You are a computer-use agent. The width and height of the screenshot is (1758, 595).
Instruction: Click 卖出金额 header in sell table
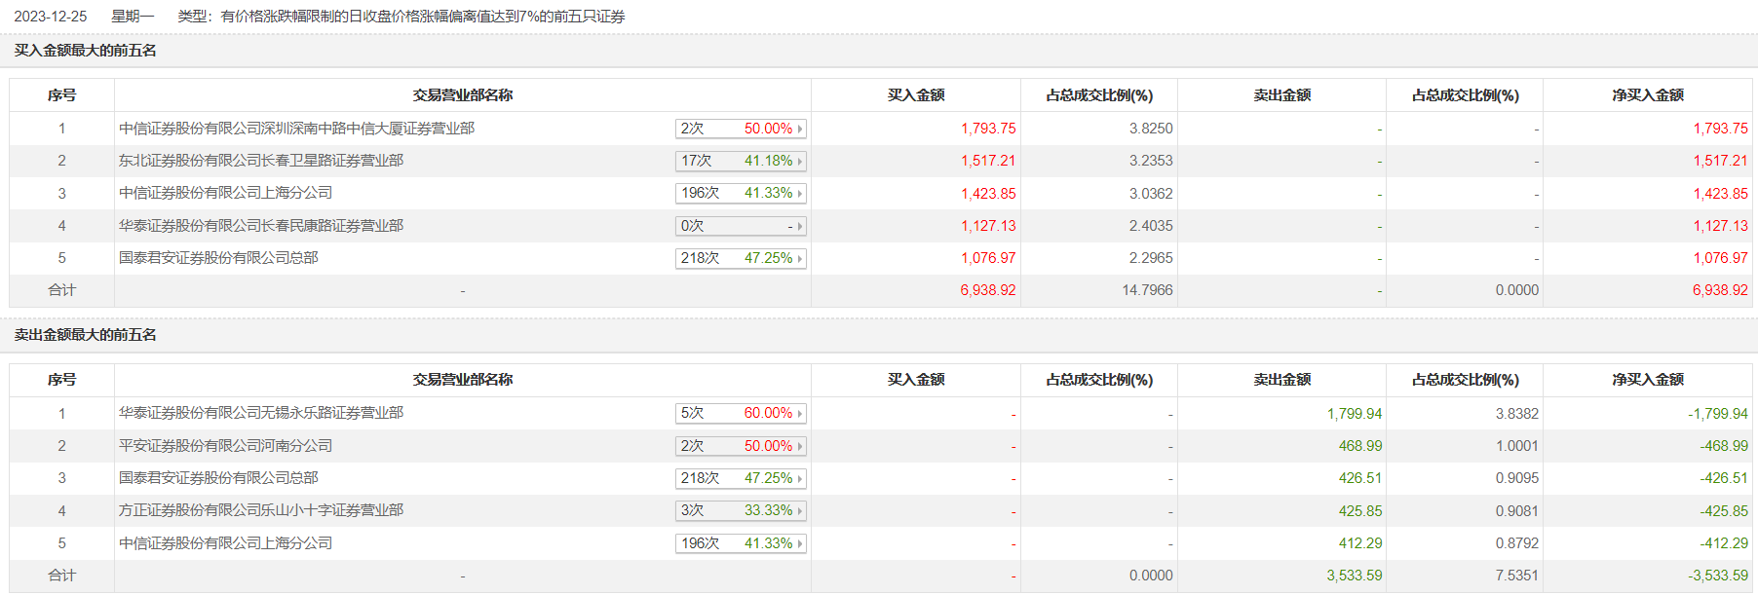tap(1282, 380)
